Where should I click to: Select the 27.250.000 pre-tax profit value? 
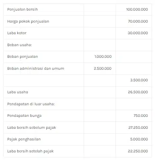[138, 127]
